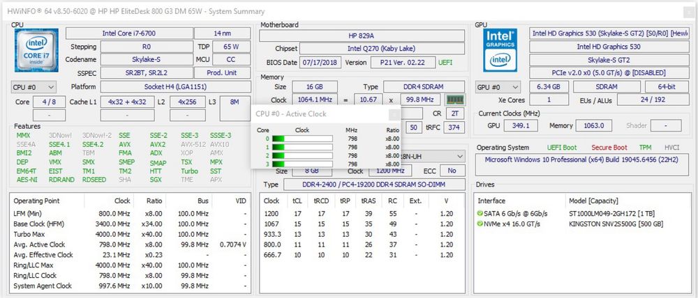698x298 pixels.
Task: Click the BIOS Date field 07/17/2018
Action: 320,63
